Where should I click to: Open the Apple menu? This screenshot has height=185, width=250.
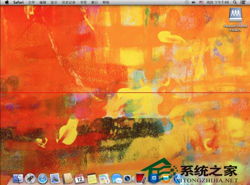tap(7, 2)
